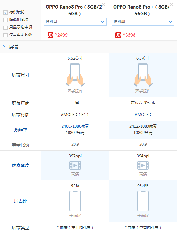
Task: Click the two-hand phone icon under 6.62英寸
Action: 75,75
